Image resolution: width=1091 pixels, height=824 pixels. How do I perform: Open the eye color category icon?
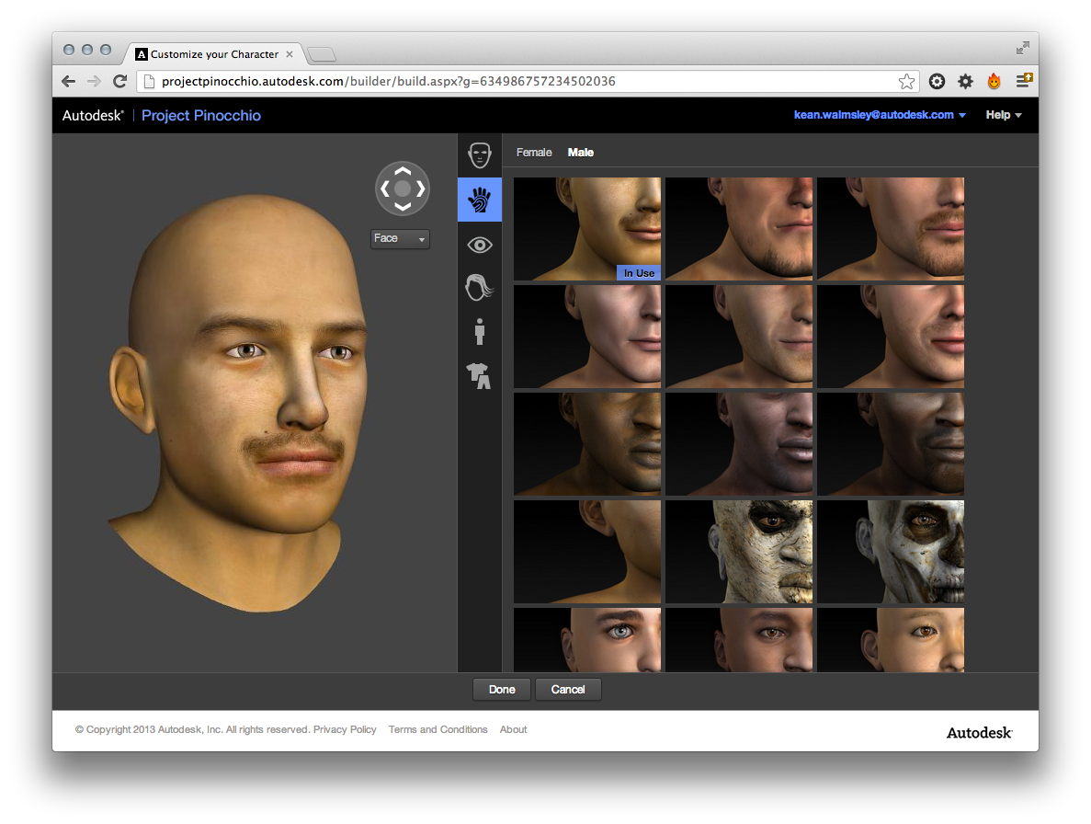tap(479, 245)
